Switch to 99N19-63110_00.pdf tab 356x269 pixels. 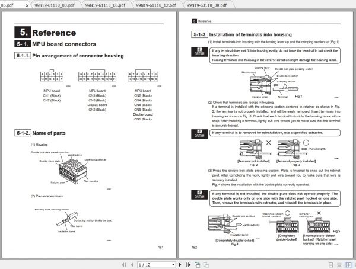click(206, 5)
